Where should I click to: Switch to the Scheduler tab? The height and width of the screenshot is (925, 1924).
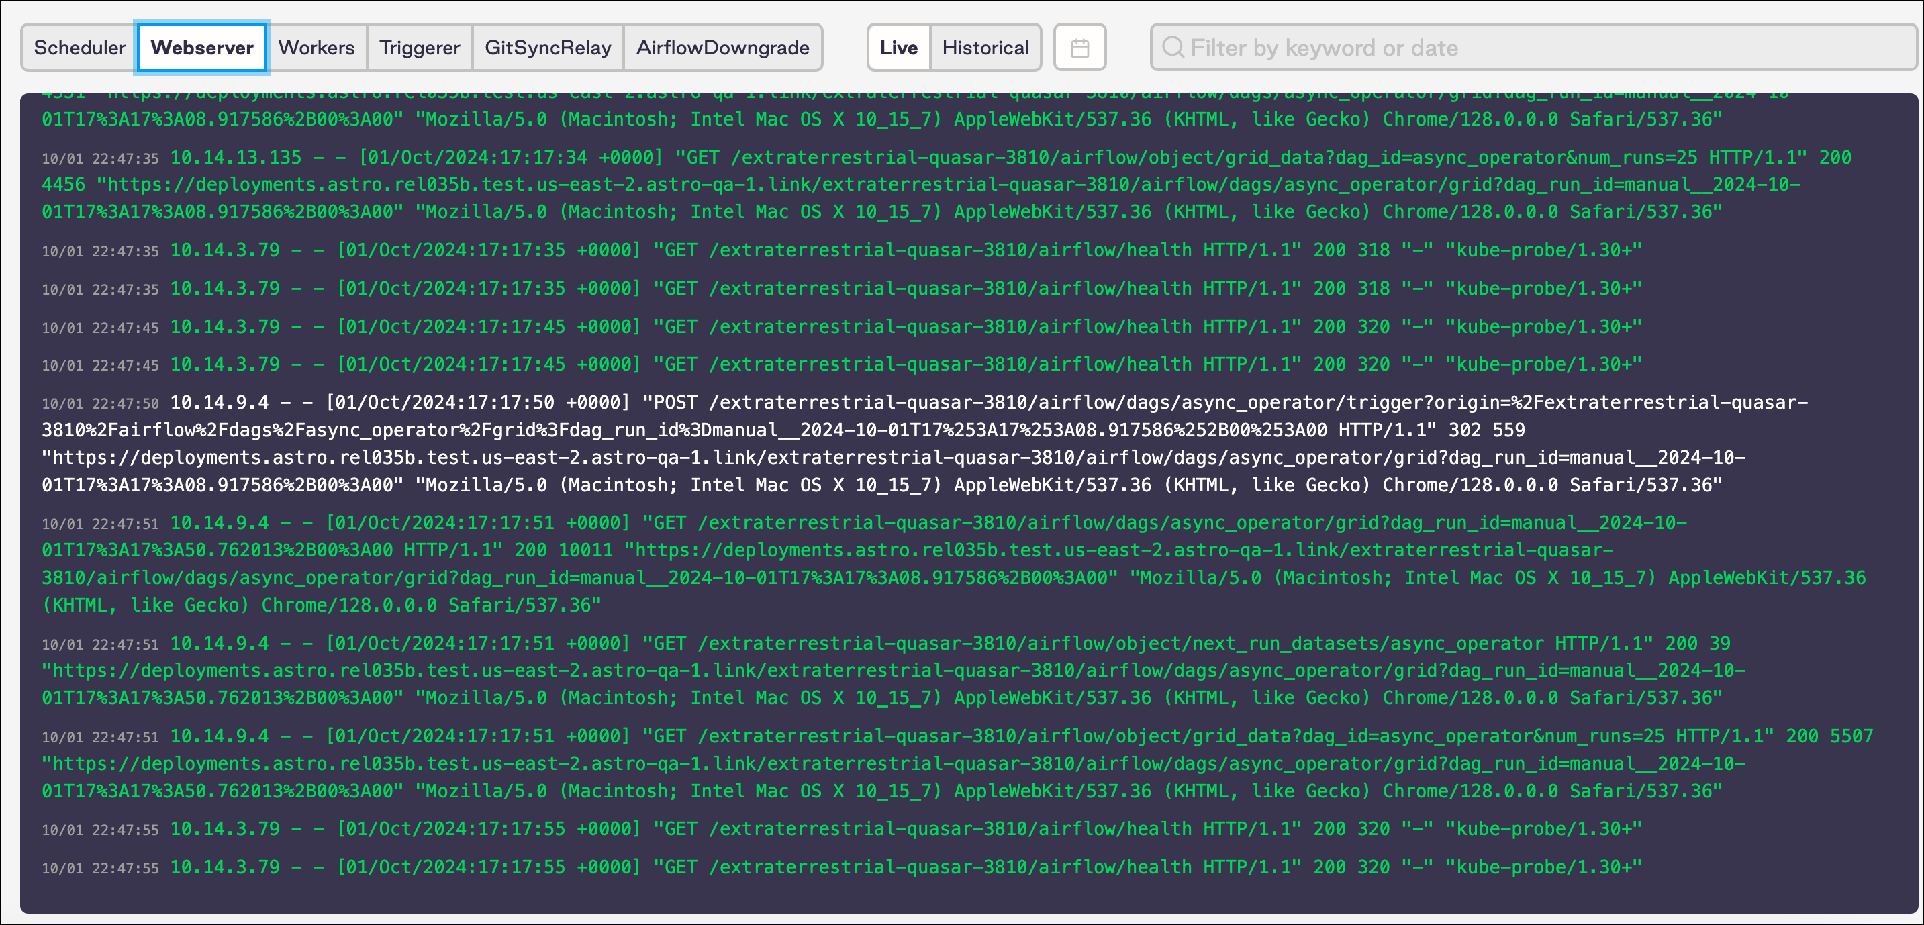(79, 48)
